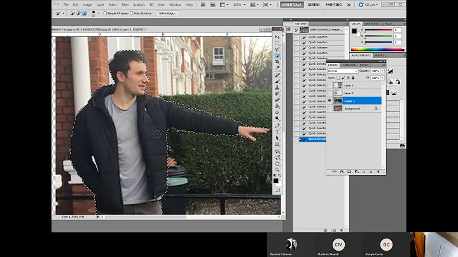Switch to the Design workspace
Screen dimensions: 458x257
(x=314, y=4)
